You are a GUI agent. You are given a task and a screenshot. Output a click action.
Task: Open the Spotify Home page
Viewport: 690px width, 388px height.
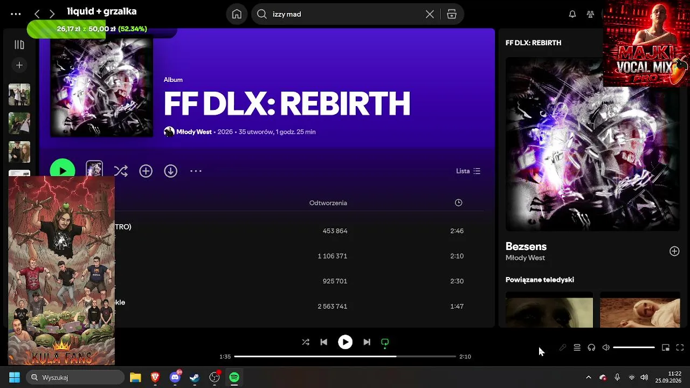click(237, 14)
